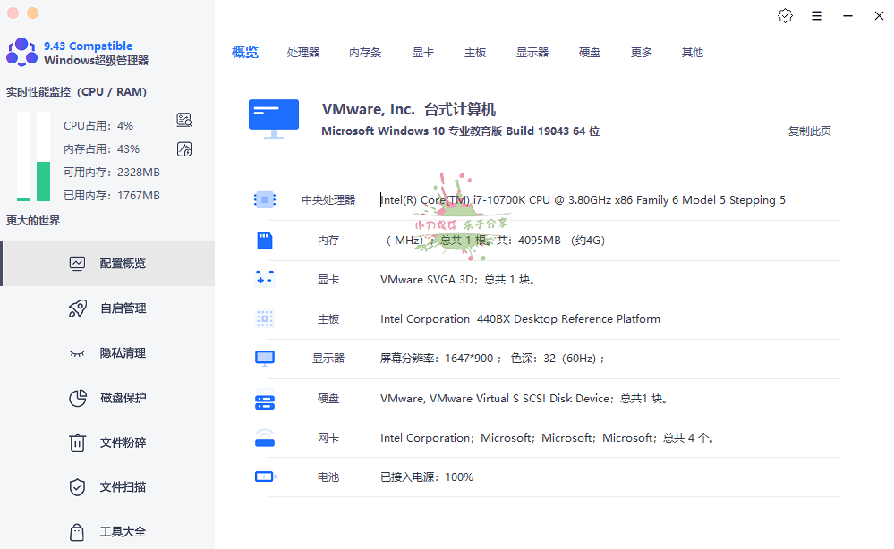Click the 中央处理器 info text field
This screenshot has height=549, width=894.
582,200
